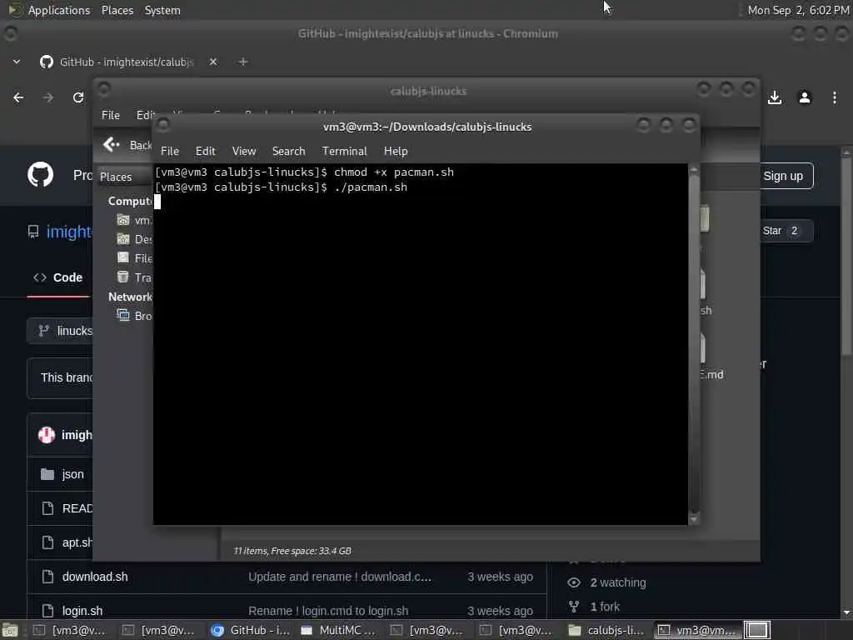Open the apt.sh file entry
This screenshot has height=640, width=853.
[77, 542]
